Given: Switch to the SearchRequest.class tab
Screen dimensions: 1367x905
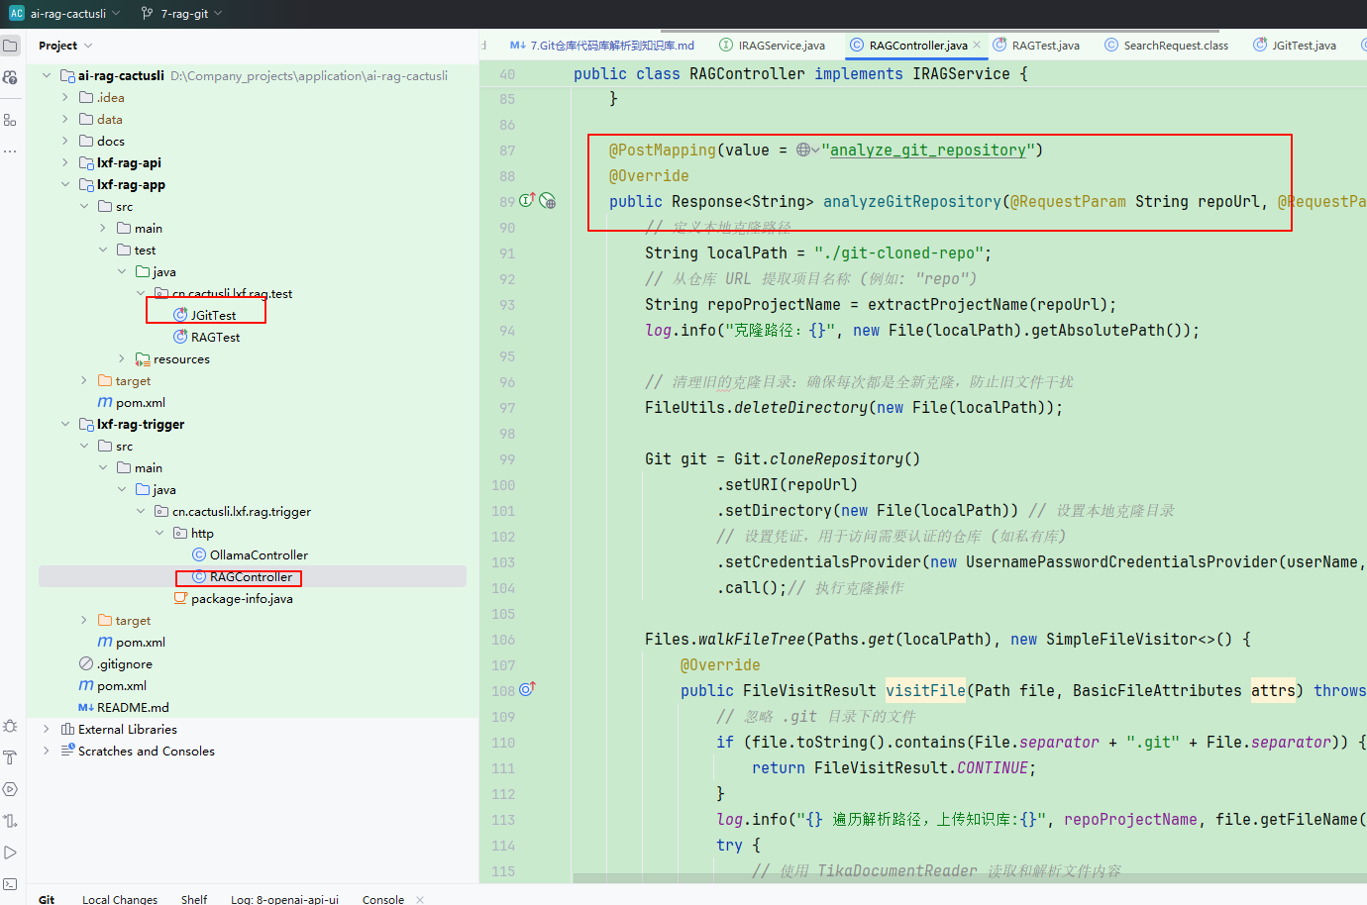Looking at the screenshot, I should click(x=1166, y=45).
